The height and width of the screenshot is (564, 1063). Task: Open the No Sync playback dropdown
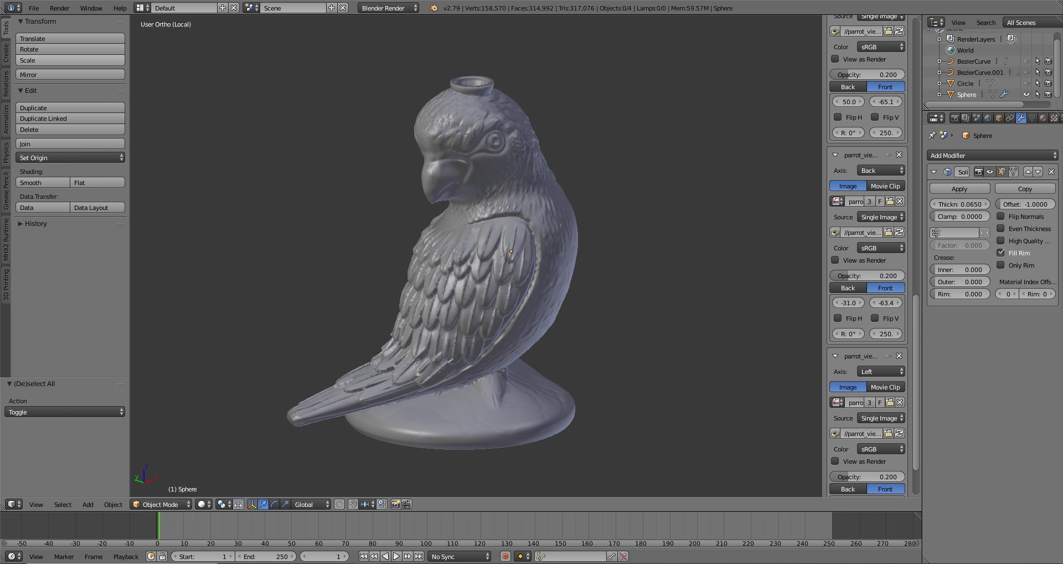(460, 556)
